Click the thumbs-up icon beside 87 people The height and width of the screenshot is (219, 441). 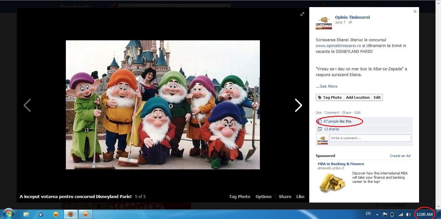coord(320,121)
